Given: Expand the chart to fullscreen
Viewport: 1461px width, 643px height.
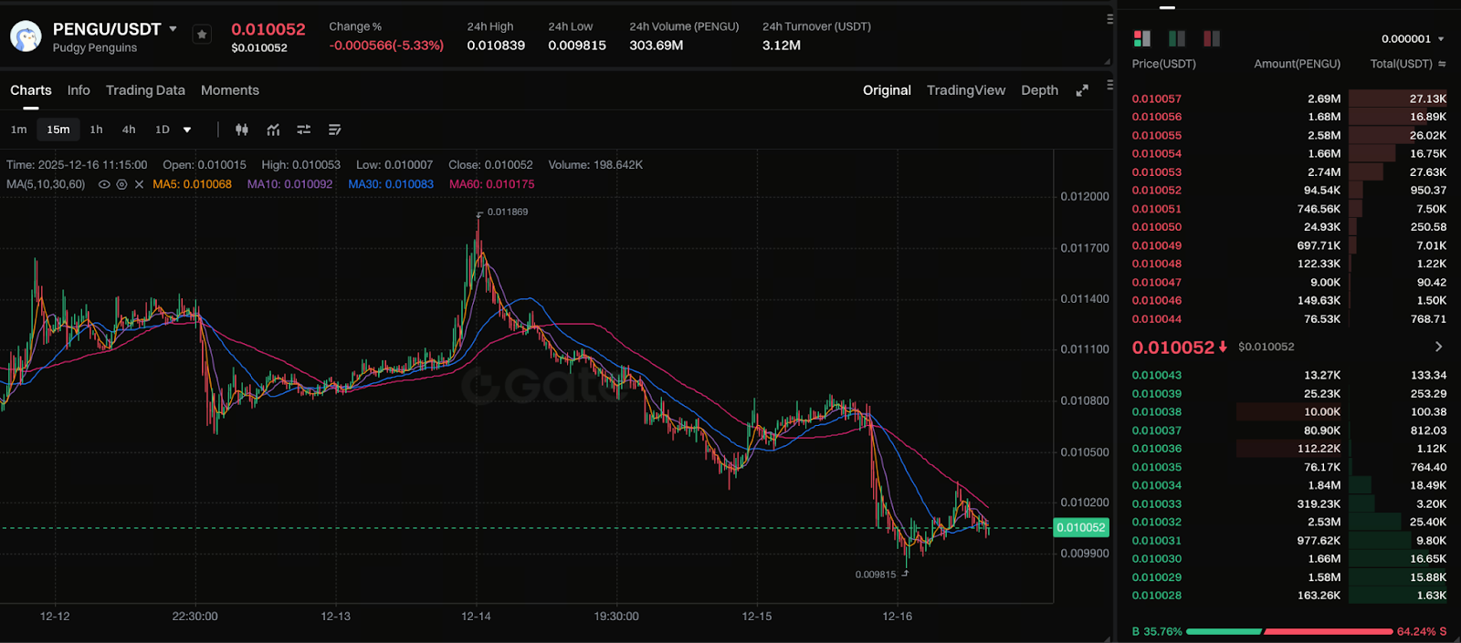Looking at the screenshot, I should pos(1082,90).
